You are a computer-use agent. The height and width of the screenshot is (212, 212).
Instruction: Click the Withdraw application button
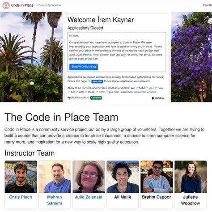(x=158, y=98)
